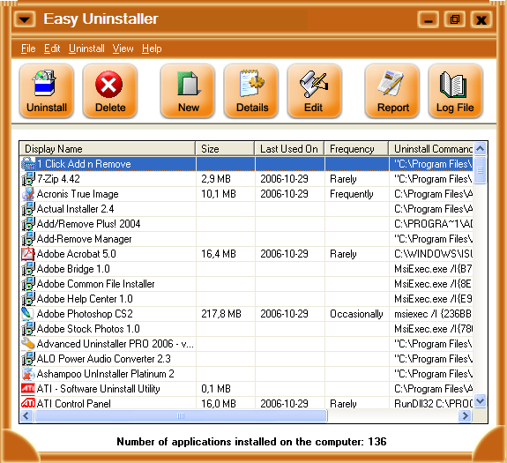Generate a Report from the toolbar

pos(392,91)
